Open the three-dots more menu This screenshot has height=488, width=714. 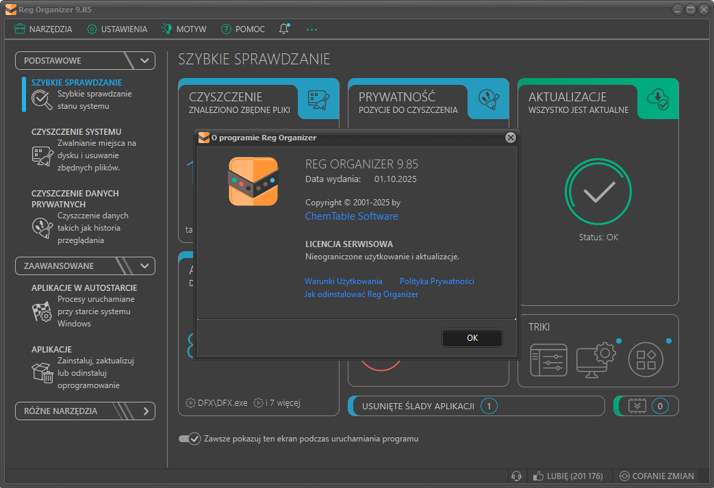(311, 29)
